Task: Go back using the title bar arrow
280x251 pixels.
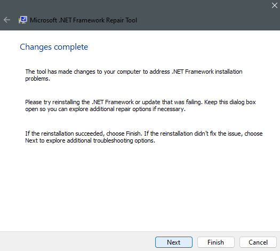Action: 7,20
